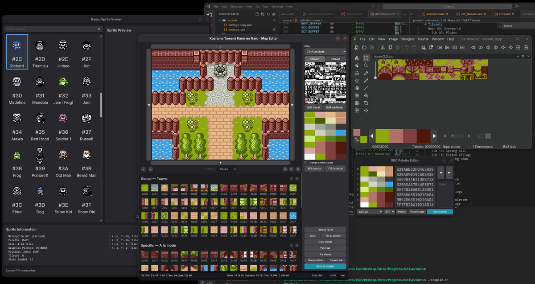
Task: Click the OBJ palette button
Action: pyautogui.click(x=336, y=169)
